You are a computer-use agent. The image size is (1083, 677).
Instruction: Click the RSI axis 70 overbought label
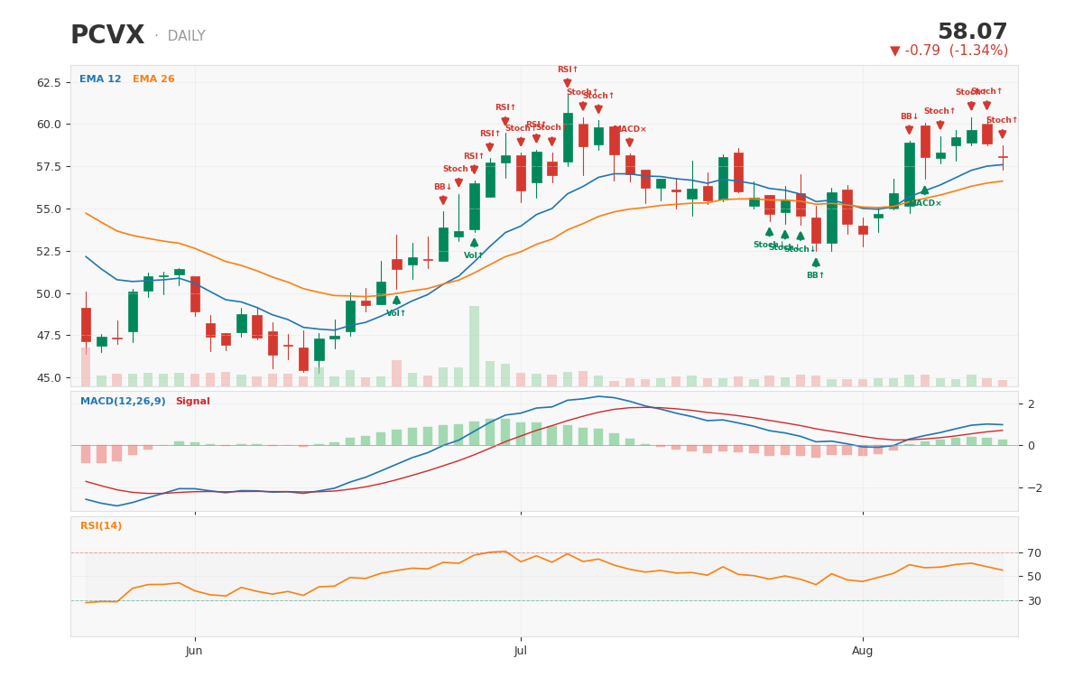click(x=1034, y=552)
